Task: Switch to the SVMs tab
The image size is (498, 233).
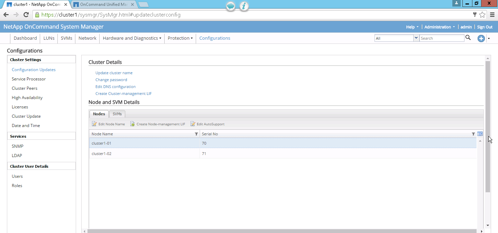Action: point(117,114)
